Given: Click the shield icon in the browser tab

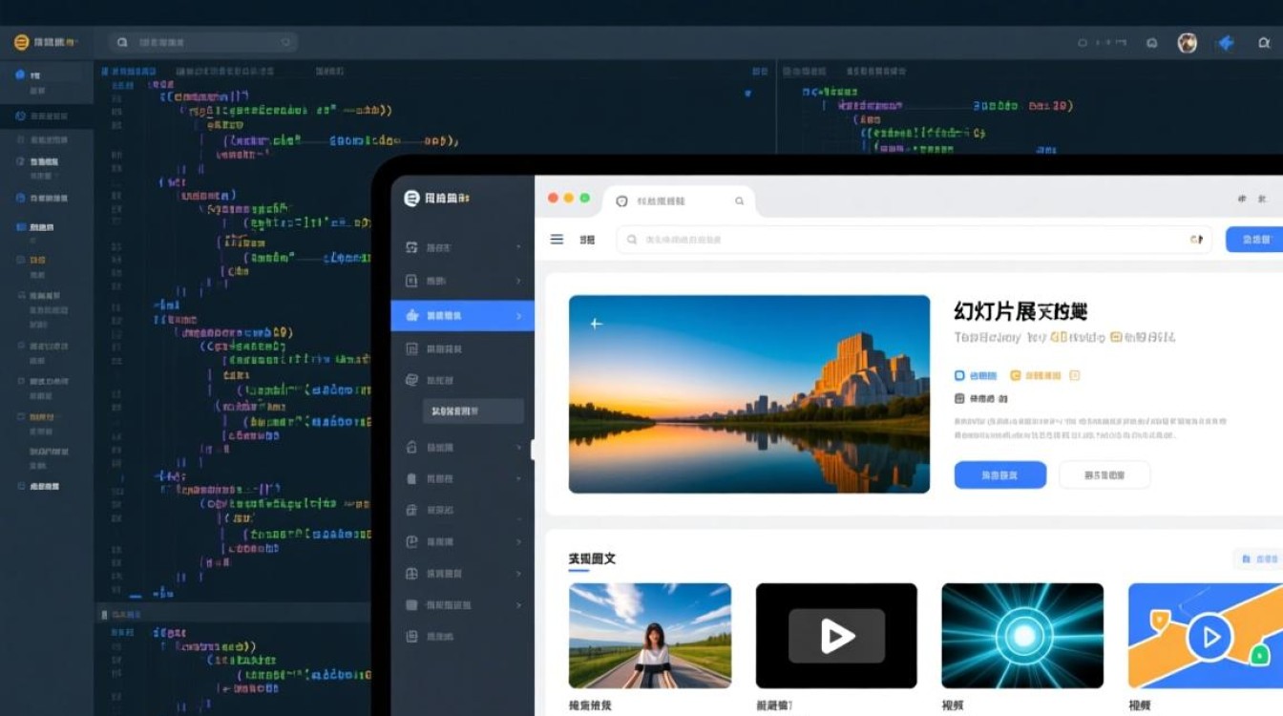Looking at the screenshot, I should [621, 201].
